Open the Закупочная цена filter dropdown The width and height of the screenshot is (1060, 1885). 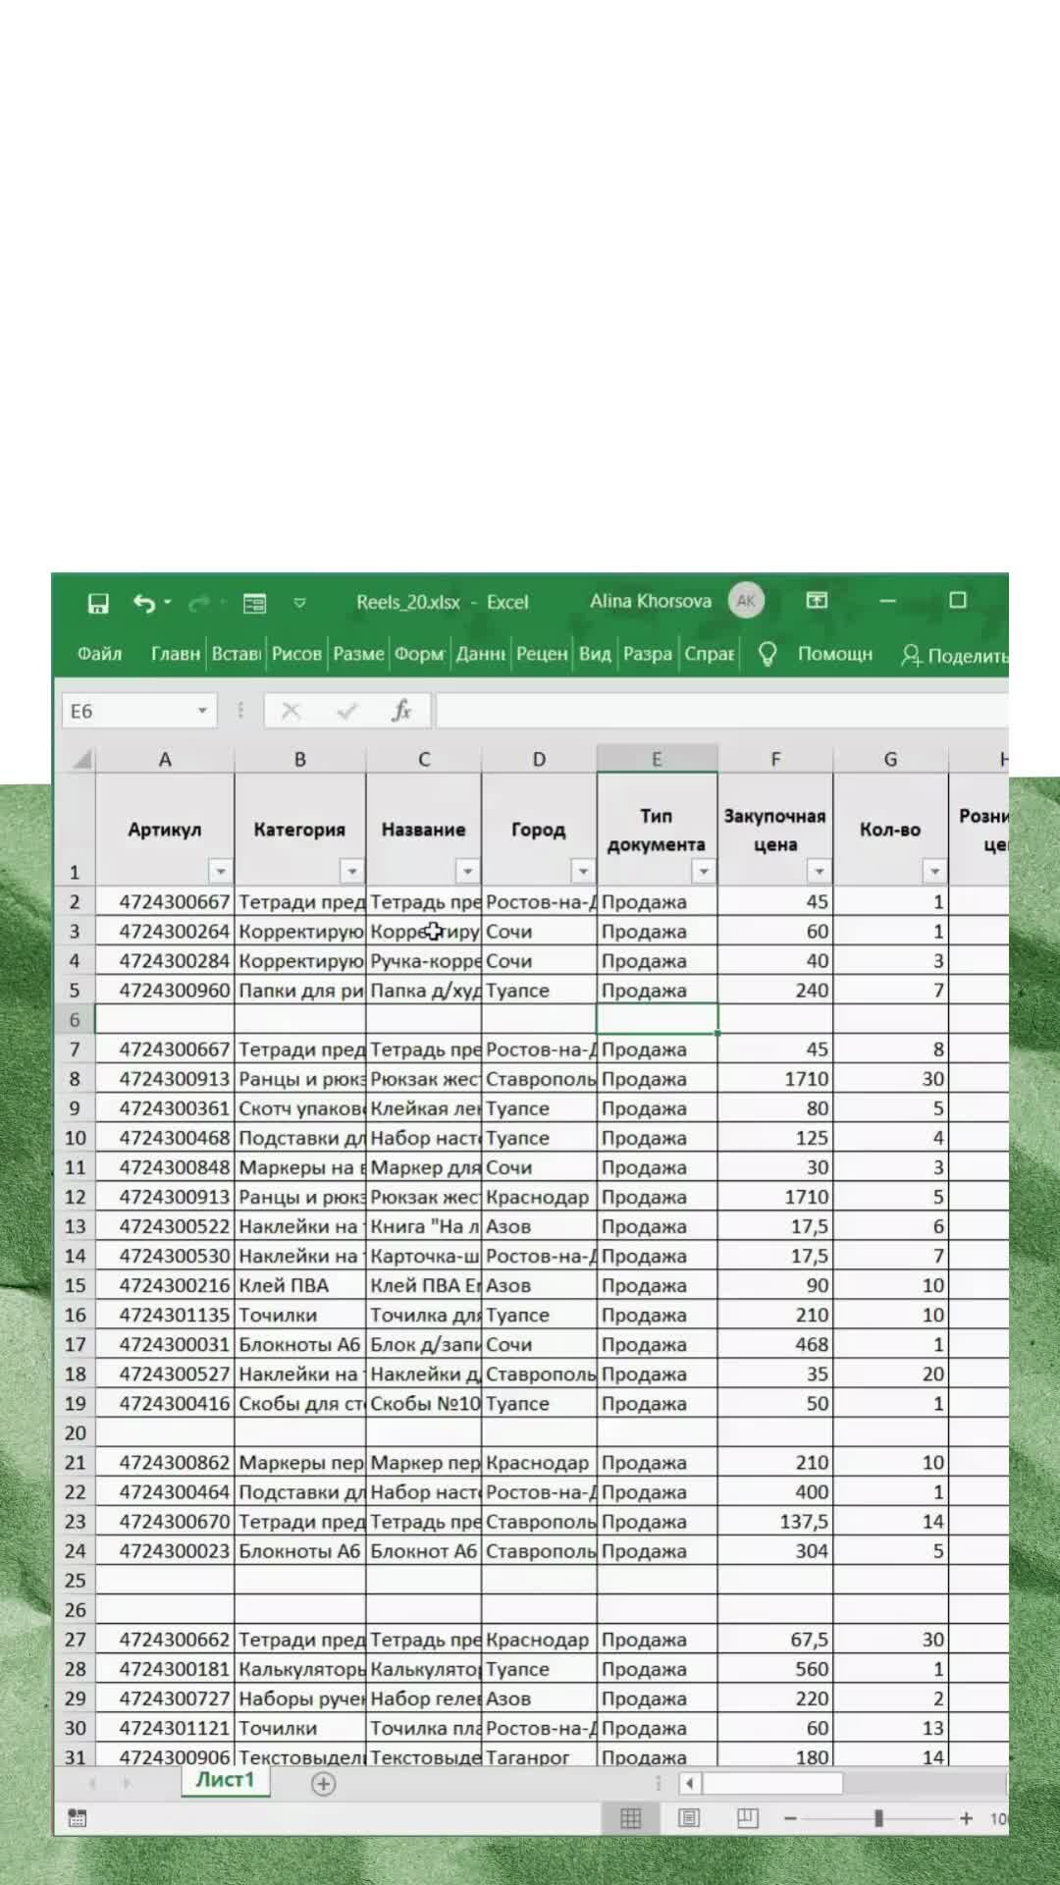(x=819, y=871)
